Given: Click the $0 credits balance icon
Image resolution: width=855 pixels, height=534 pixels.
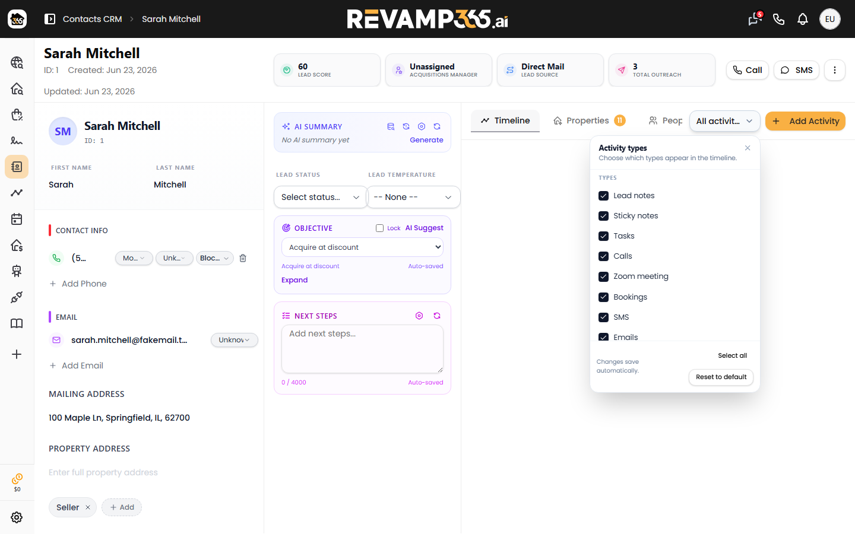Looking at the screenshot, I should pos(17,482).
